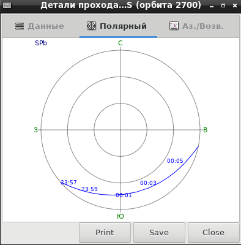Click the list icon beside Данные
The image size is (241, 245).
click(x=20, y=26)
